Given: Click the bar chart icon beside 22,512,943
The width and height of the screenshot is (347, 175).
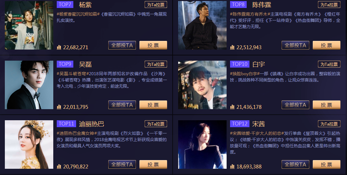Looking at the screenshot, I should [x=232, y=47].
